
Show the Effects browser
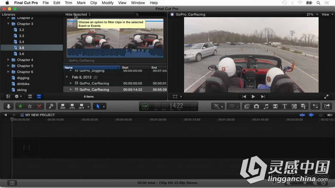point(247,106)
